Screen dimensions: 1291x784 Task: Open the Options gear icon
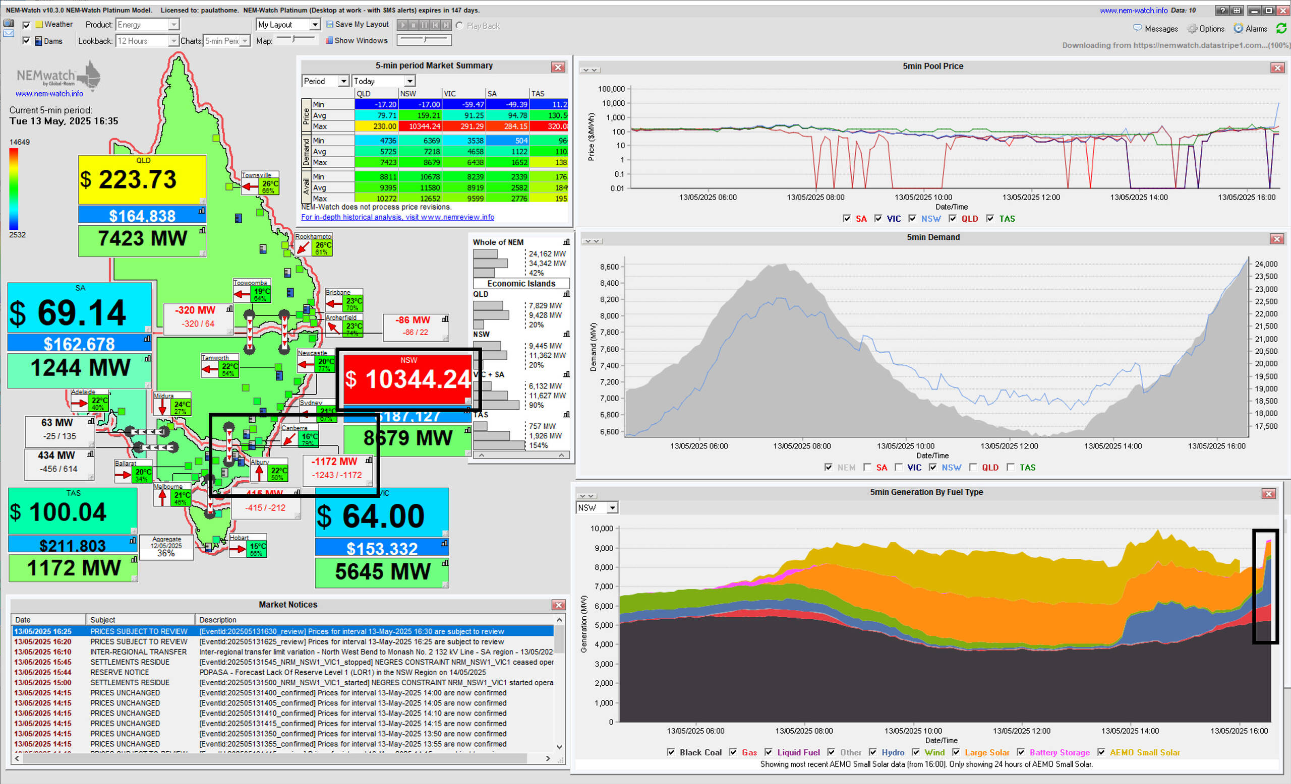(1193, 28)
